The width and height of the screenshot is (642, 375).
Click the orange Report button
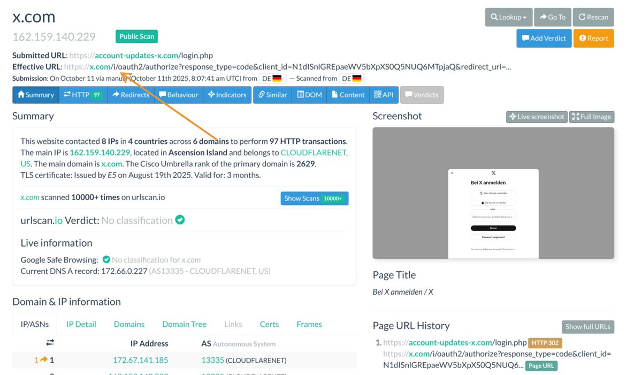(x=594, y=39)
